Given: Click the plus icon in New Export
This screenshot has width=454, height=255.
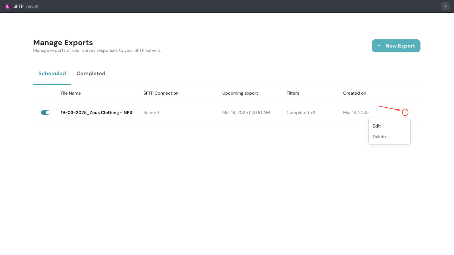Looking at the screenshot, I should click(x=379, y=46).
